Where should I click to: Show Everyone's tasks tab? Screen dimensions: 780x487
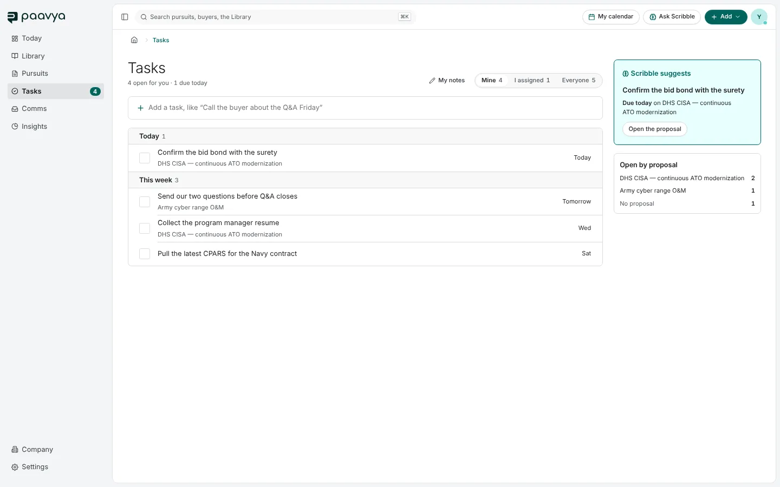click(x=578, y=81)
